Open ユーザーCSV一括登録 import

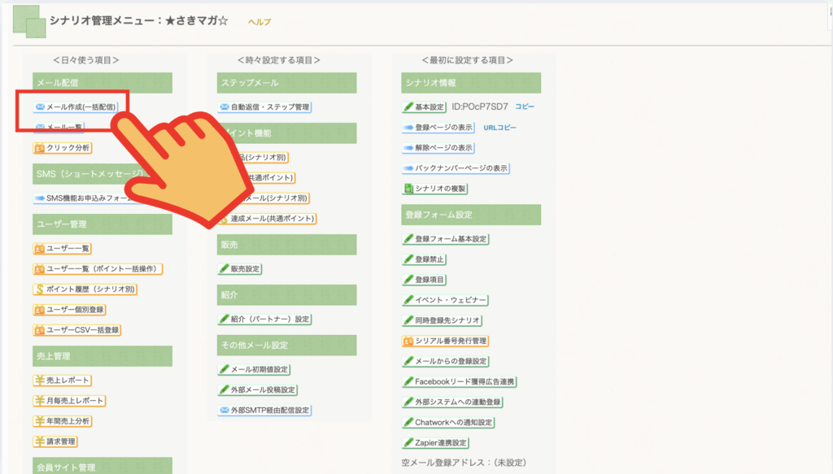(x=77, y=330)
